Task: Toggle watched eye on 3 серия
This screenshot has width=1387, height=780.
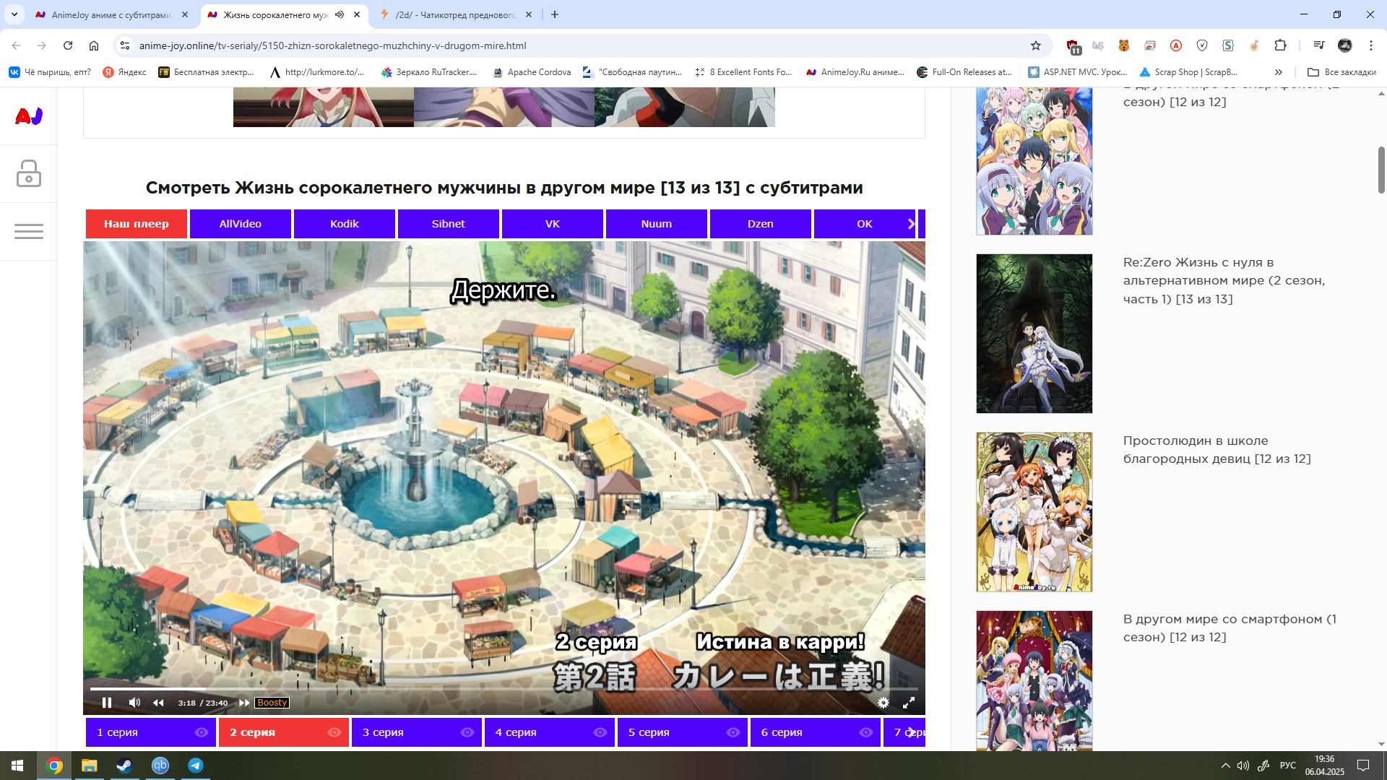Action: point(467,732)
